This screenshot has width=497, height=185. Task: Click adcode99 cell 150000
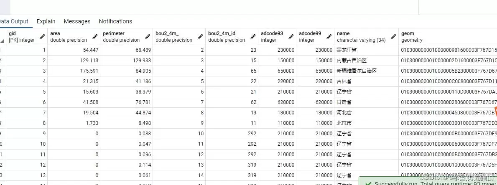pos(315,61)
